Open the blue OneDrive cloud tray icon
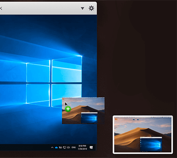The width and height of the screenshot is (177, 158). pyautogui.click(x=56, y=147)
